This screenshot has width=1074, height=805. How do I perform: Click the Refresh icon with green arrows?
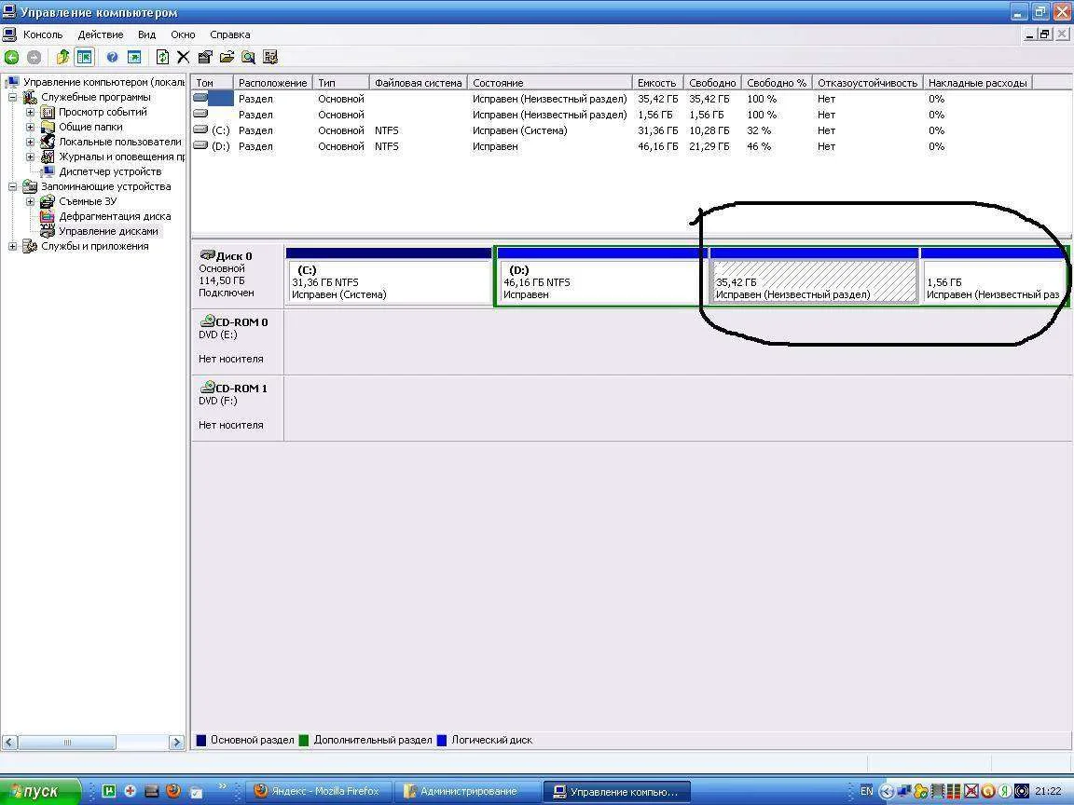tap(162, 58)
